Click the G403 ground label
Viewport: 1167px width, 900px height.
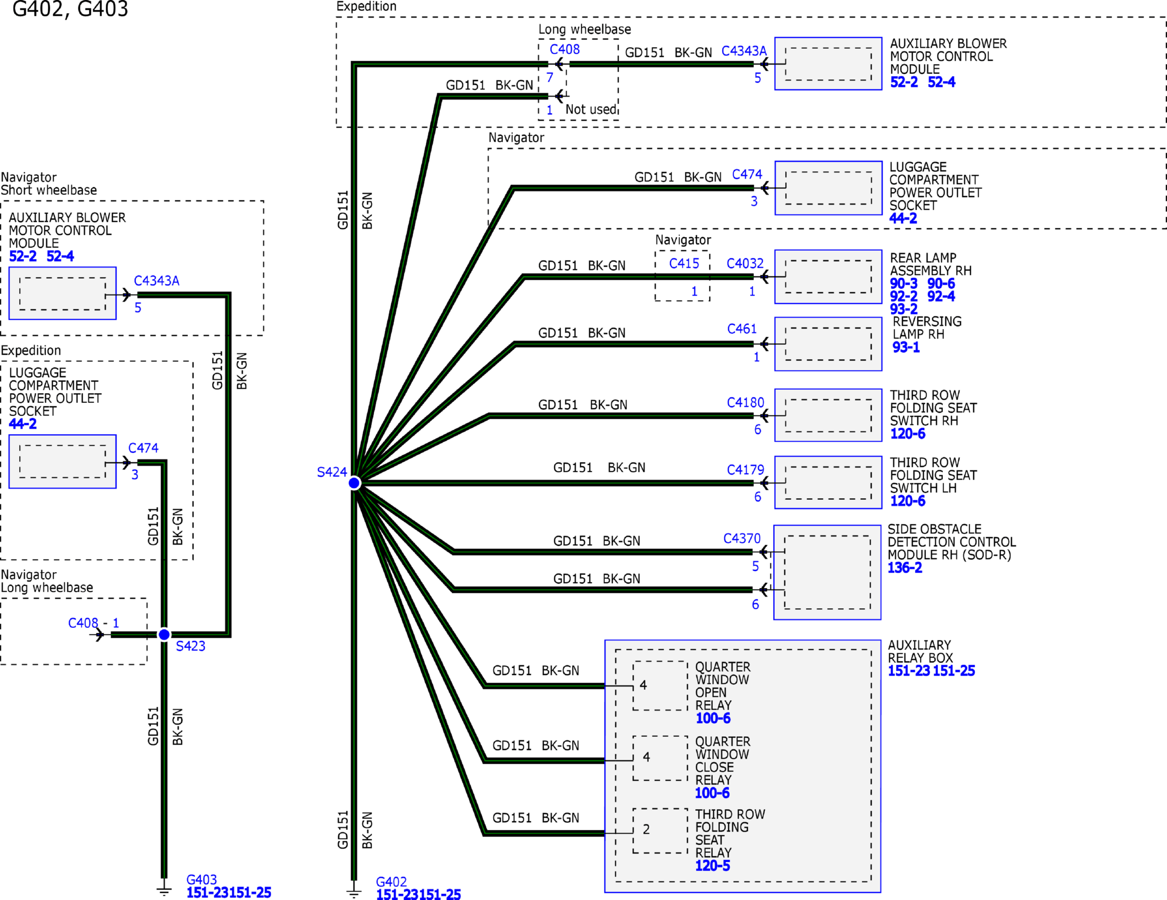(202, 880)
